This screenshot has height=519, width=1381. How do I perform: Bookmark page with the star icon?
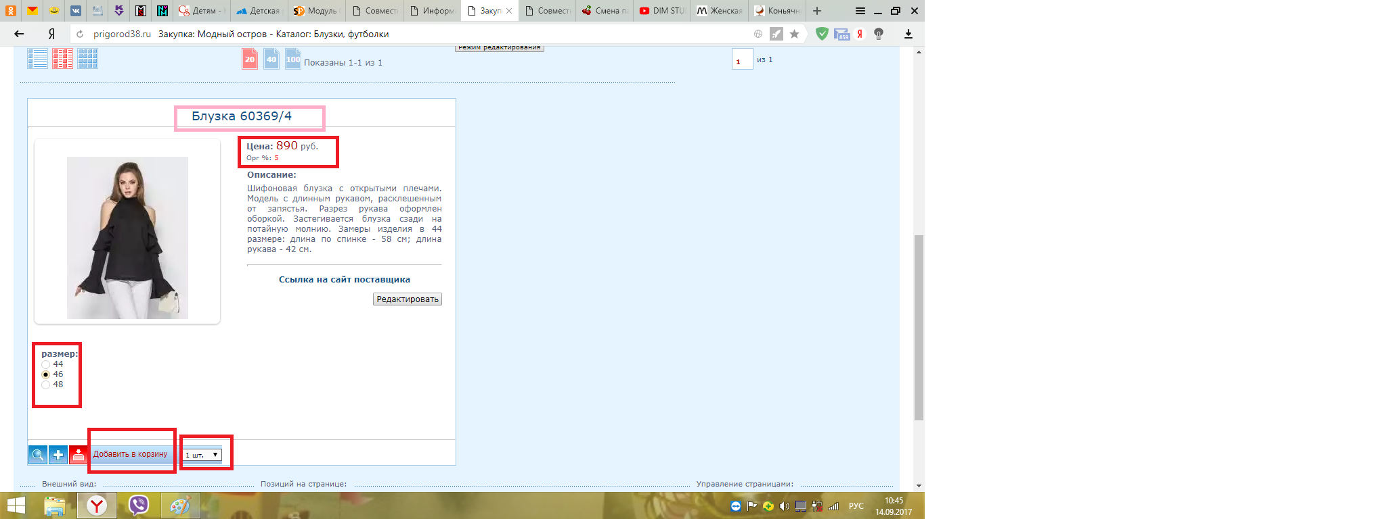click(x=795, y=34)
